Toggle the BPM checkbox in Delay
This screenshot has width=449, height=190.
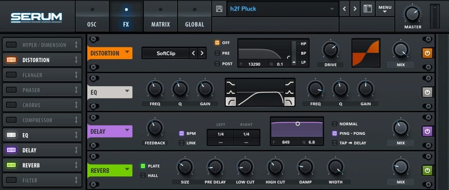182,133
